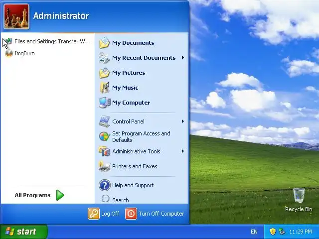Select the Recycle Bin desktop icon
This screenshot has height=239, width=319.
pos(299,196)
